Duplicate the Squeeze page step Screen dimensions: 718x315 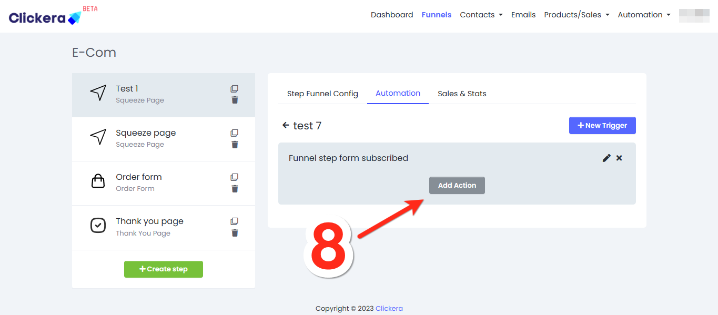tap(235, 133)
